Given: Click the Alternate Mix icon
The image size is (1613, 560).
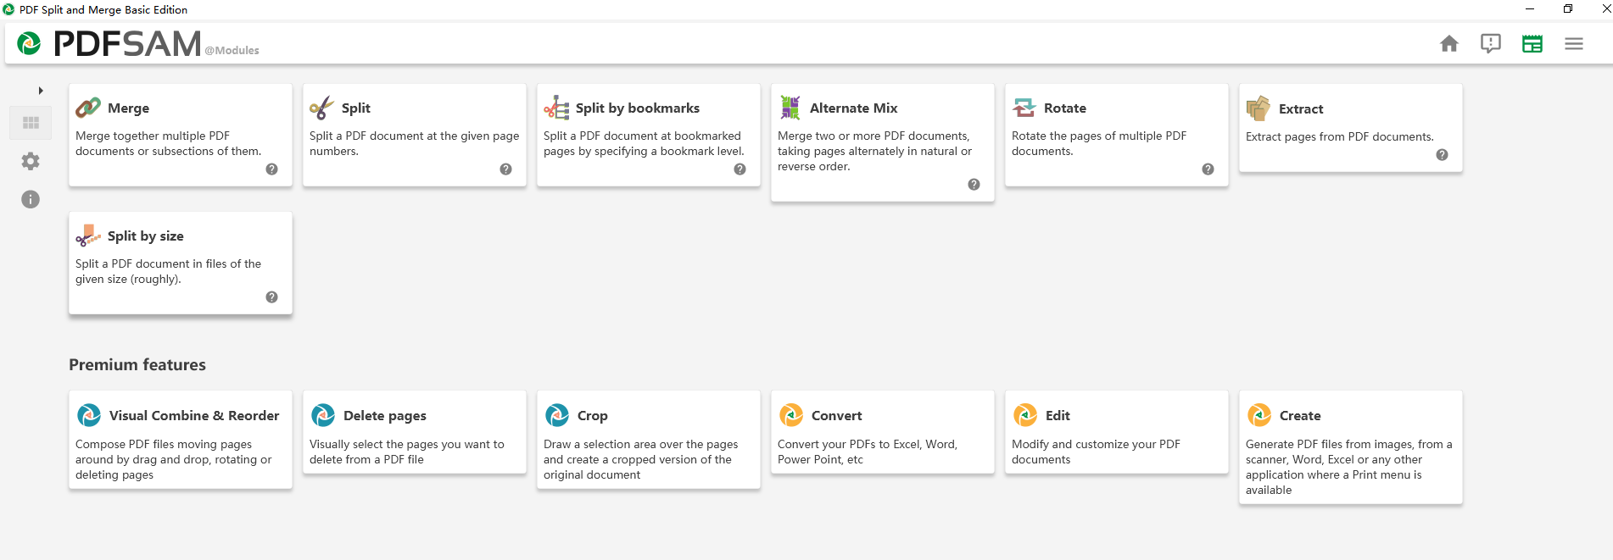Looking at the screenshot, I should click(790, 108).
